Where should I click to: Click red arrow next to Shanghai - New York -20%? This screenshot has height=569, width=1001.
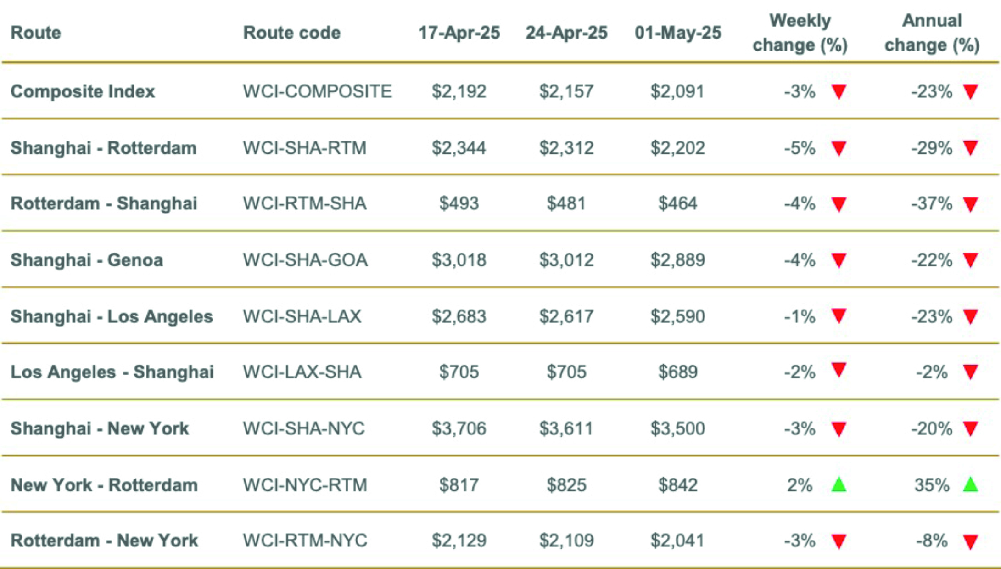(970, 428)
